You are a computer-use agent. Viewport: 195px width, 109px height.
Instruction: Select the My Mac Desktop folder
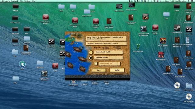point(189,86)
